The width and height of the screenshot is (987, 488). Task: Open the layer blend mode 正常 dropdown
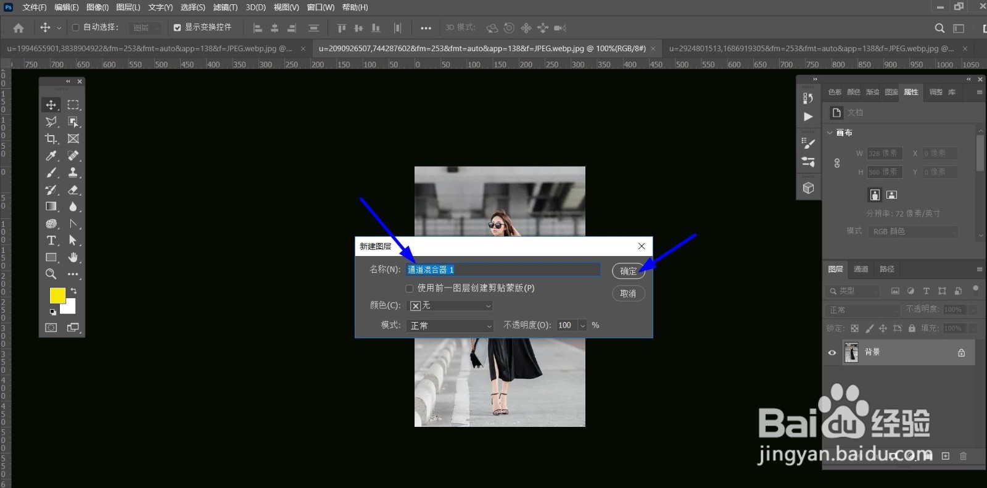863,310
